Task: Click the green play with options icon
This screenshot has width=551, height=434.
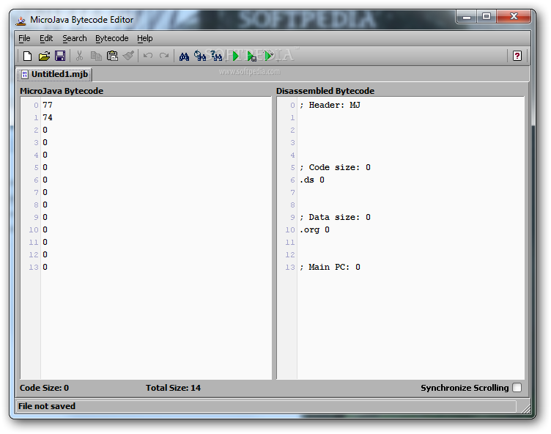Action: (268, 56)
